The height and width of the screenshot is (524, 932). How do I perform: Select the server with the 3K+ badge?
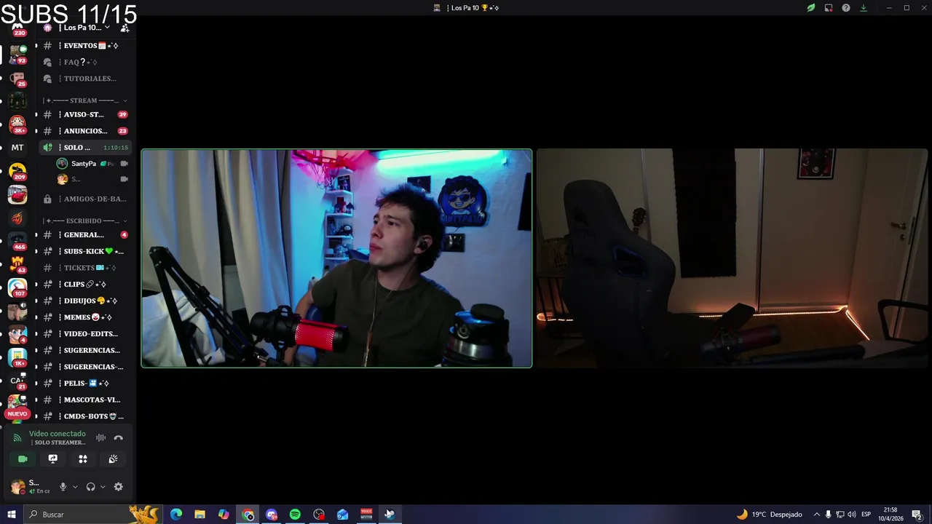pyautogui.click(x=17, y=124)
